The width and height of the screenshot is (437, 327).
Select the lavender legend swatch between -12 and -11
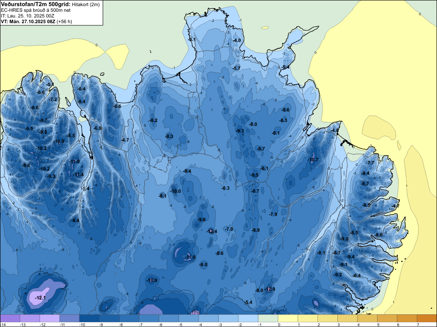(x=50, y=318)
